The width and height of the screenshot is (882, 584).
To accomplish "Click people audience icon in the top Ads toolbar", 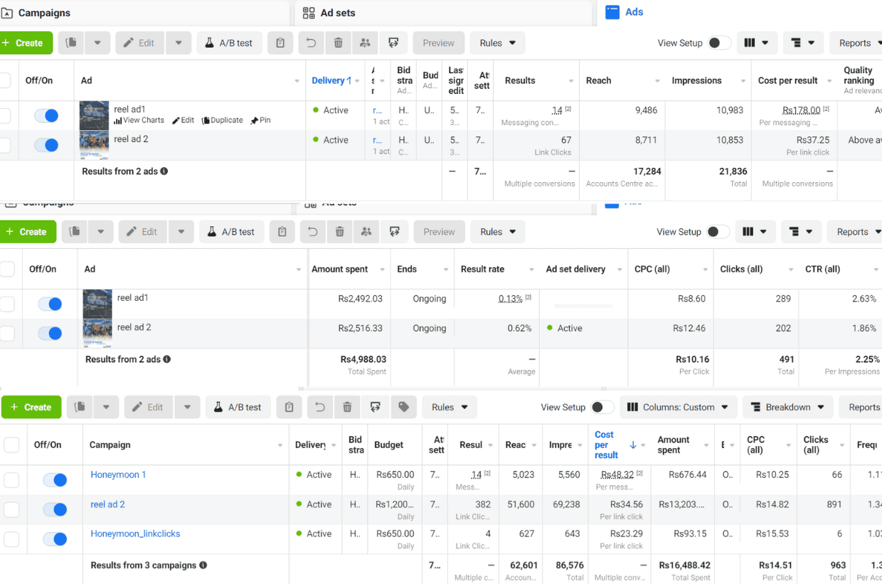I will pyautogui.click(x=365, y=43).
